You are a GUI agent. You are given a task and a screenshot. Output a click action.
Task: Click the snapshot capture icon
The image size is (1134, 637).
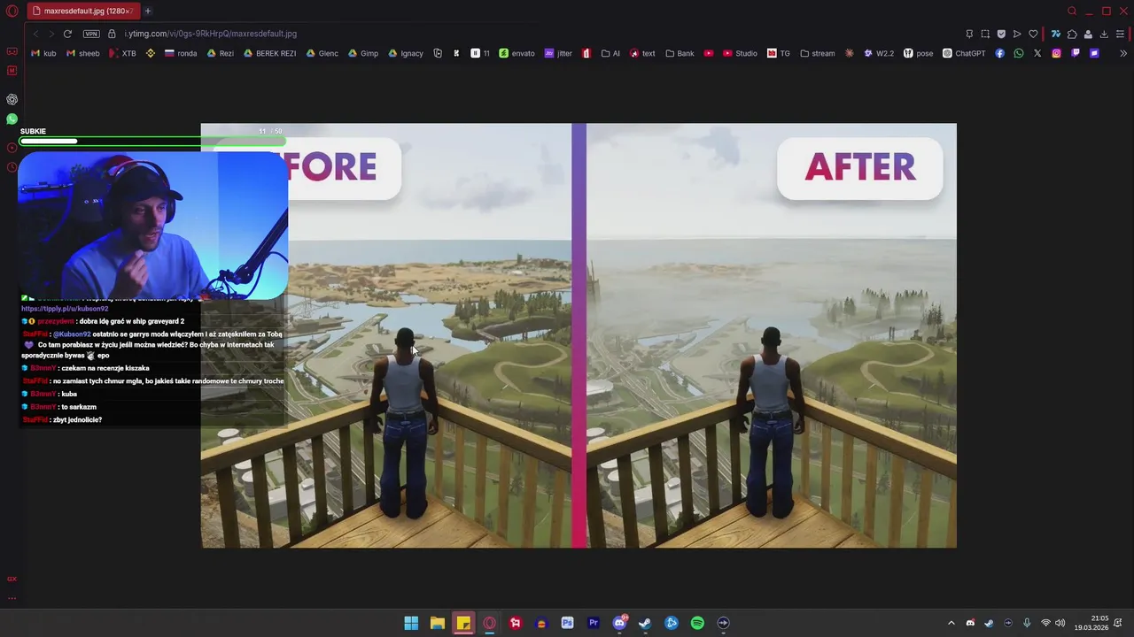[985, 34]
